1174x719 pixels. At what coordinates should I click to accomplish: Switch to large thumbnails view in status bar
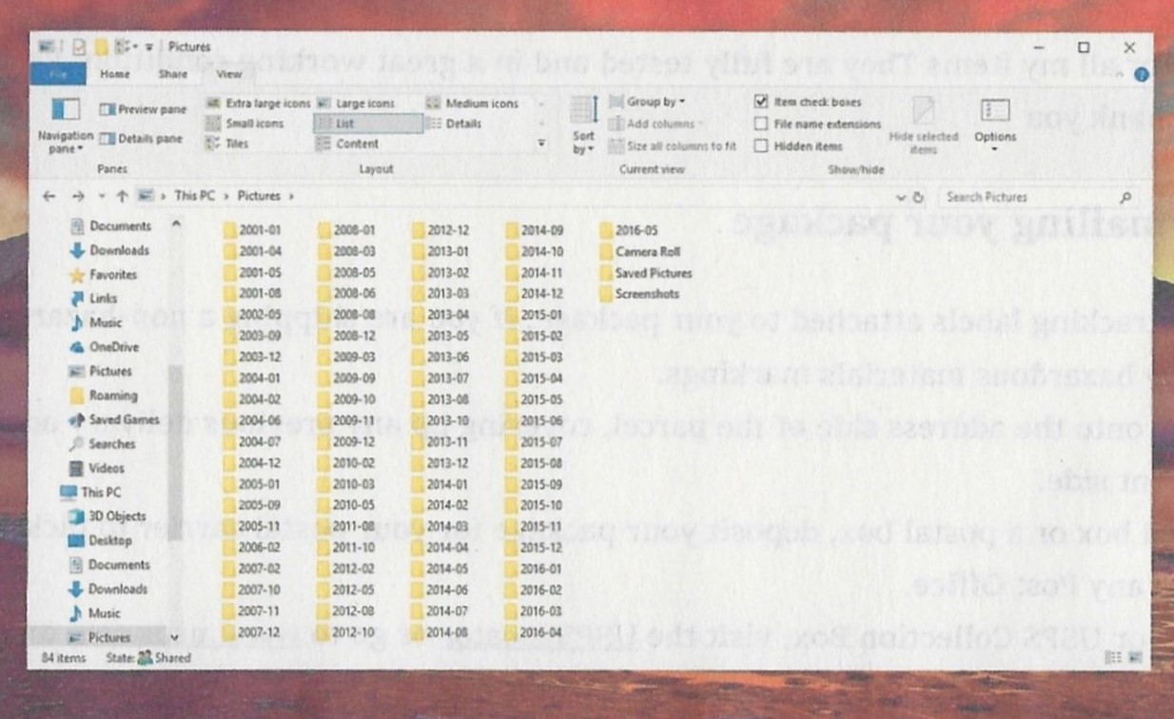(x=1134, y=657)
